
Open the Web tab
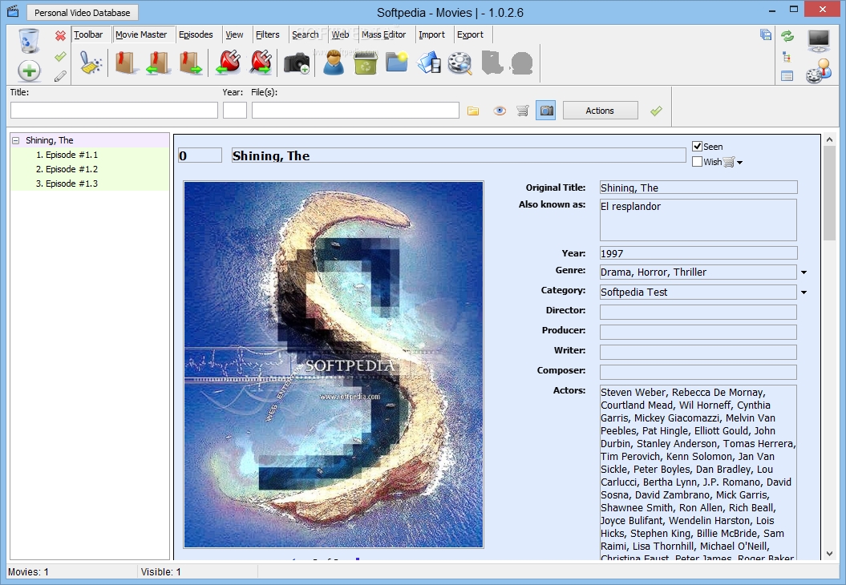[340, 34]
